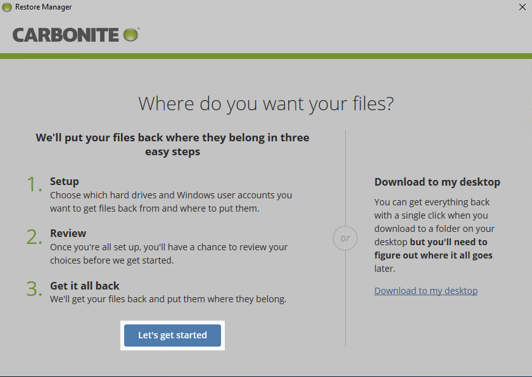532x377 pixels.
Task: Click the Setup description about hard drives
Action: [x=171, y=201]
